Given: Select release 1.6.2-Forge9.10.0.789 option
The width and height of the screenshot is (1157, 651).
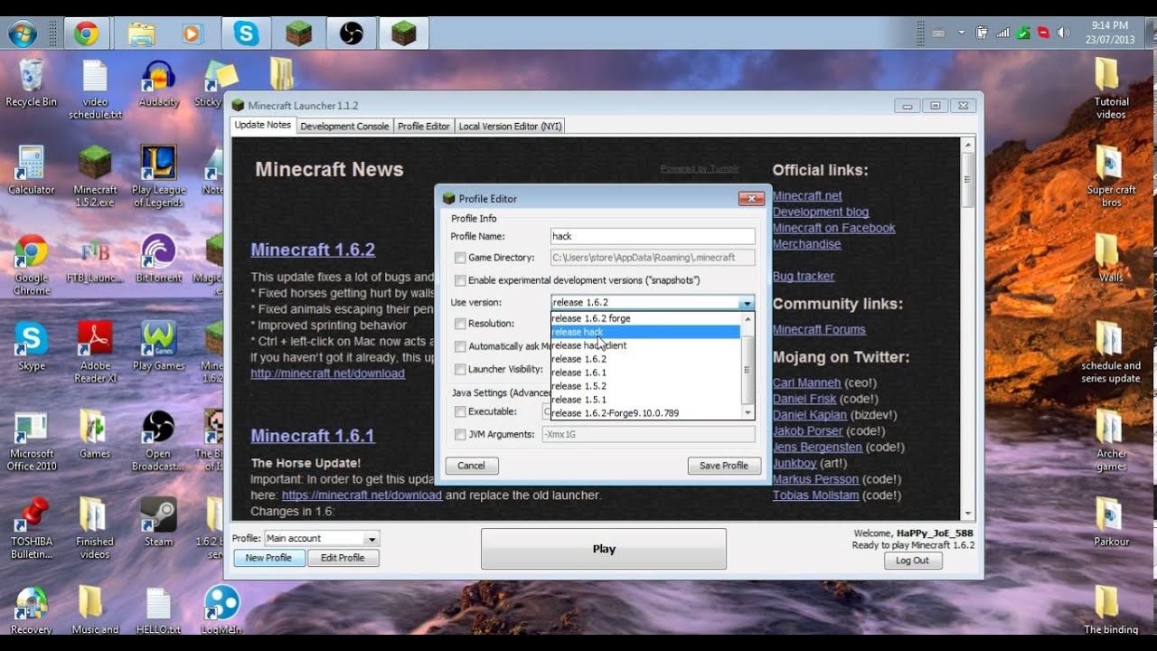Looking at the screenshot, I should click(645, 413).
